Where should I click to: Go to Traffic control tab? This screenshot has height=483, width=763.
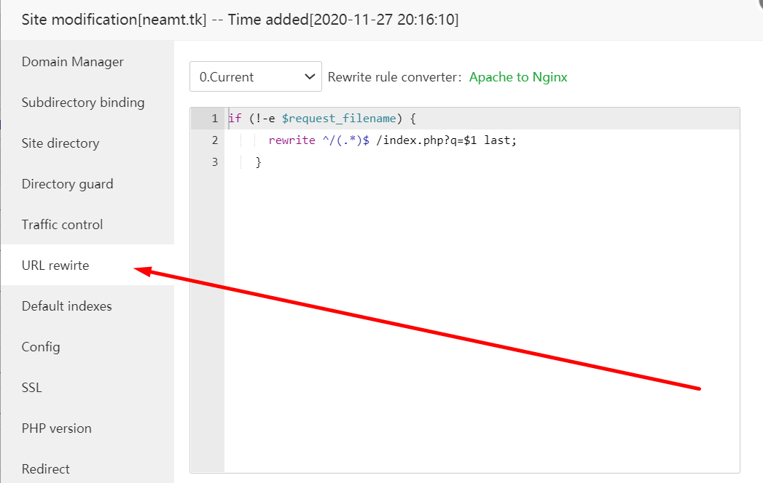pyautogui.click(x=63, y=225)
